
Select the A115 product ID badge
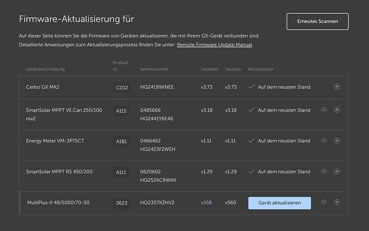(x=121, y=111)
